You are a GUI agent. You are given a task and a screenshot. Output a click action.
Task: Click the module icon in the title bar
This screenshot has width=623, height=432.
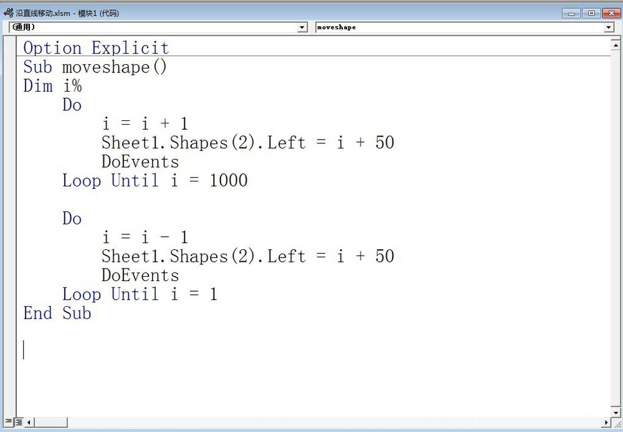click(x=8, y=12)
